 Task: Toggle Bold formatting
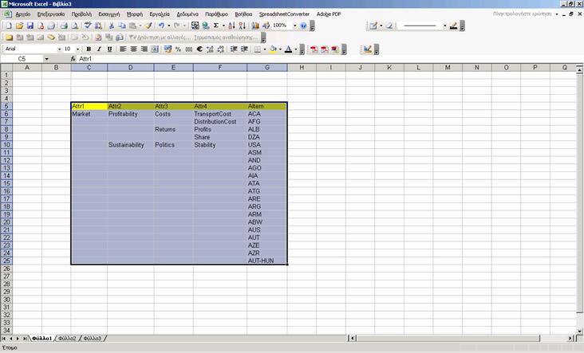point(89,49)
